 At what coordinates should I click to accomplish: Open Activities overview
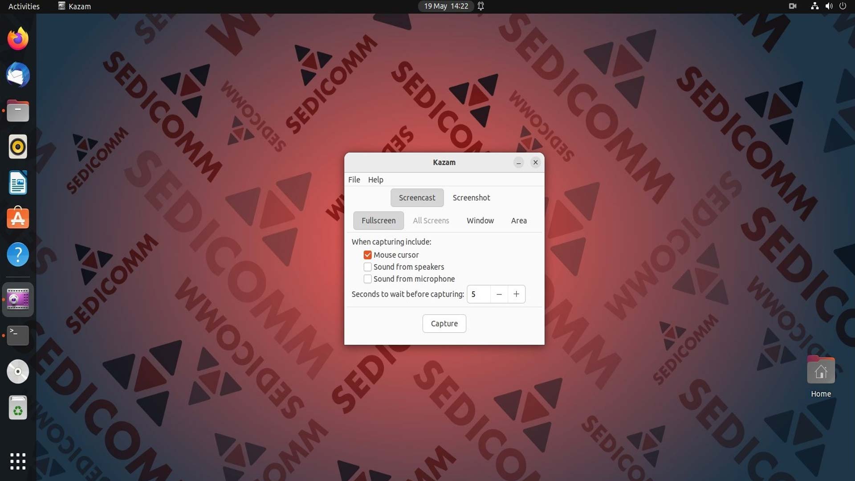tap(24, 6)
